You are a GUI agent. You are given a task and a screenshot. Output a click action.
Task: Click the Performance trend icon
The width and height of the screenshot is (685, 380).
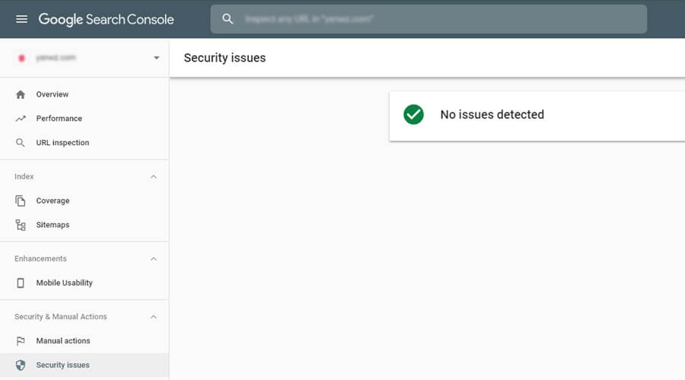21,119
